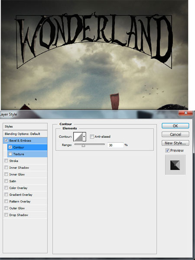Click the New Style... button

[175, 143]
